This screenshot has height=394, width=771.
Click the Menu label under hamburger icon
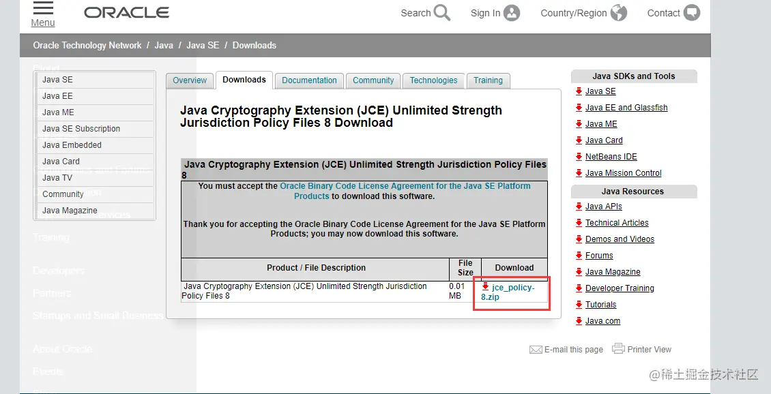(x=43, y=23)
